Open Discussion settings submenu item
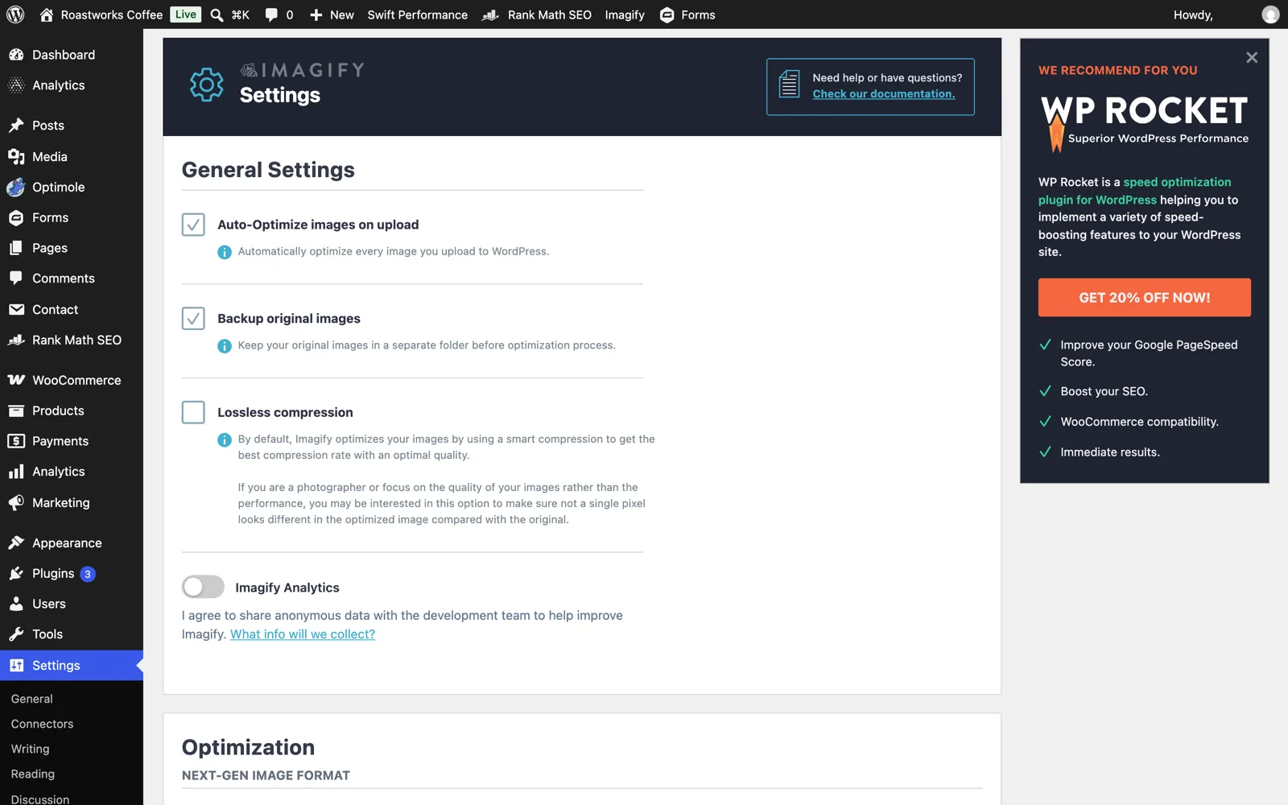1288x805 pixels. coord(40,799)
